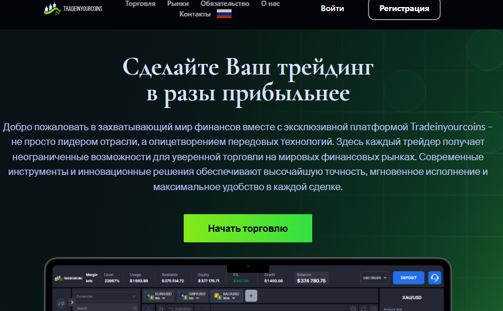
Task: Select the EUR/USD chart tab in preview
Action: pyautogui.click(x=160, y=296)
